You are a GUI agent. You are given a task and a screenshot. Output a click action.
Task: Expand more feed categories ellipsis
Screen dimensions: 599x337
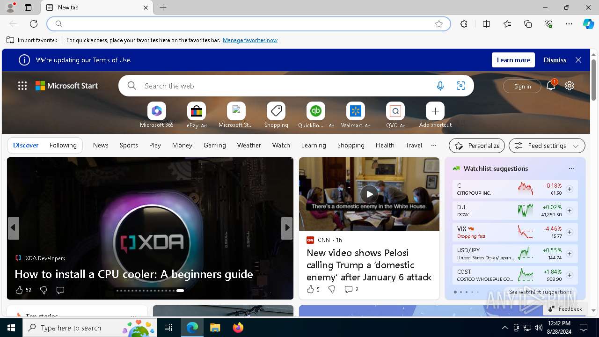[434, 146]
